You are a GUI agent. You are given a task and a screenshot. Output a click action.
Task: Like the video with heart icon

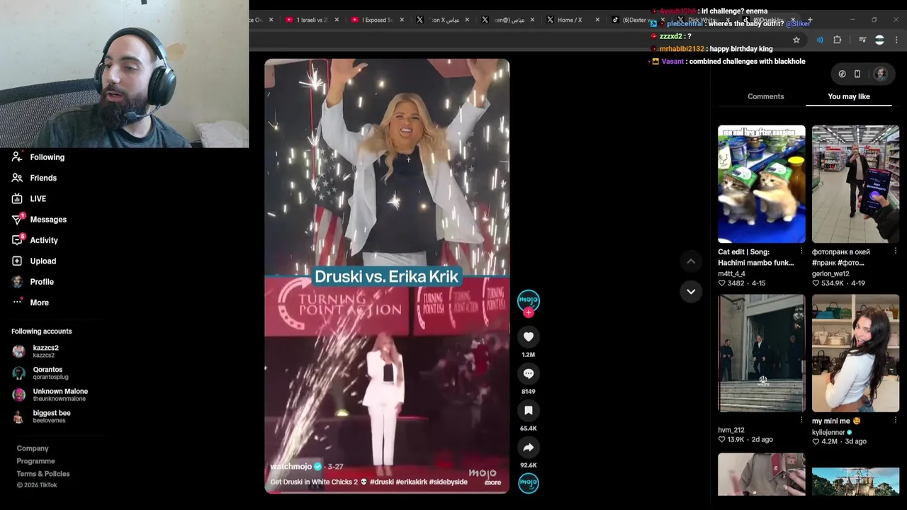pos(529,337)
